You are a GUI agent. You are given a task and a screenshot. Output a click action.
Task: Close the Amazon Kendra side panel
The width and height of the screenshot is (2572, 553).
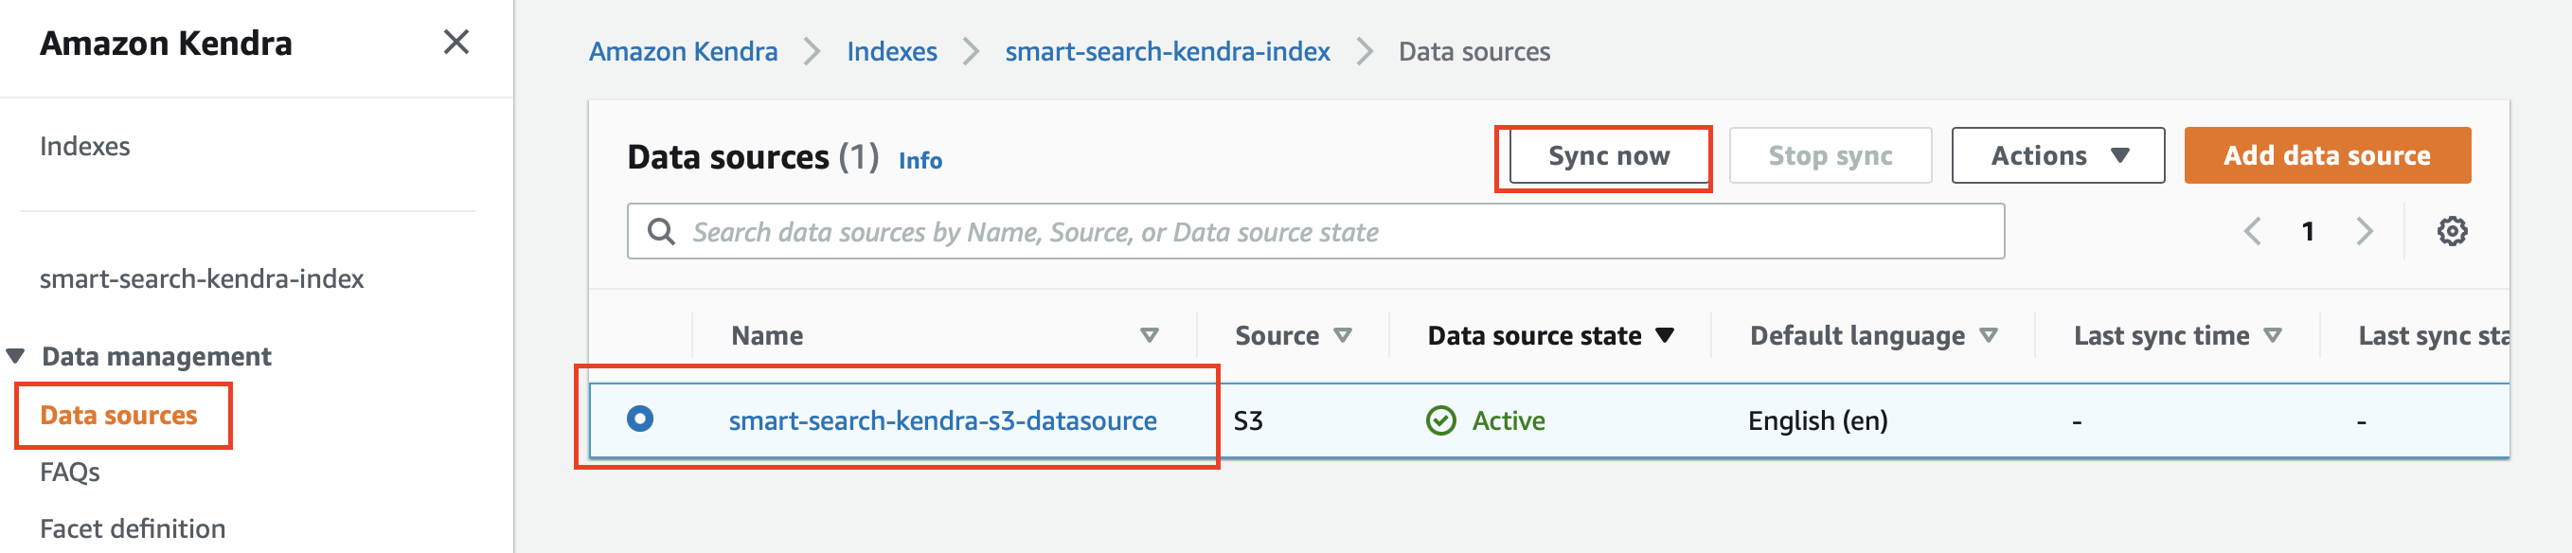click(x=456, y=42)
